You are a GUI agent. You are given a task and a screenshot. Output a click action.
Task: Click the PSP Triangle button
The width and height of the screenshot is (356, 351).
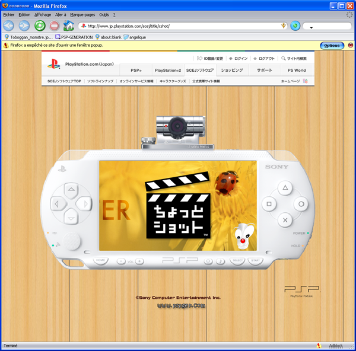point(285,188)
